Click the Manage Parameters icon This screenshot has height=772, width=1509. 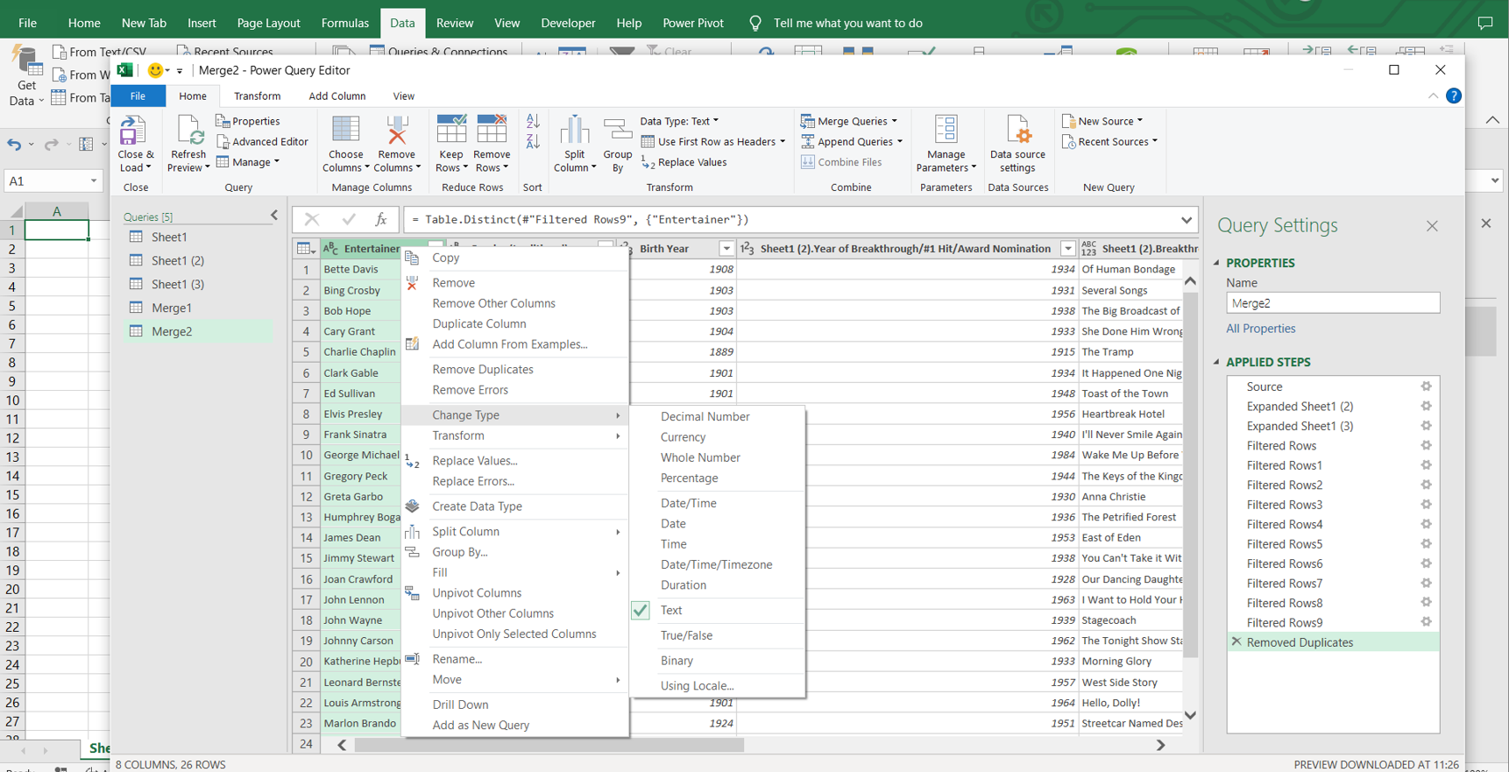coord(946,130)
